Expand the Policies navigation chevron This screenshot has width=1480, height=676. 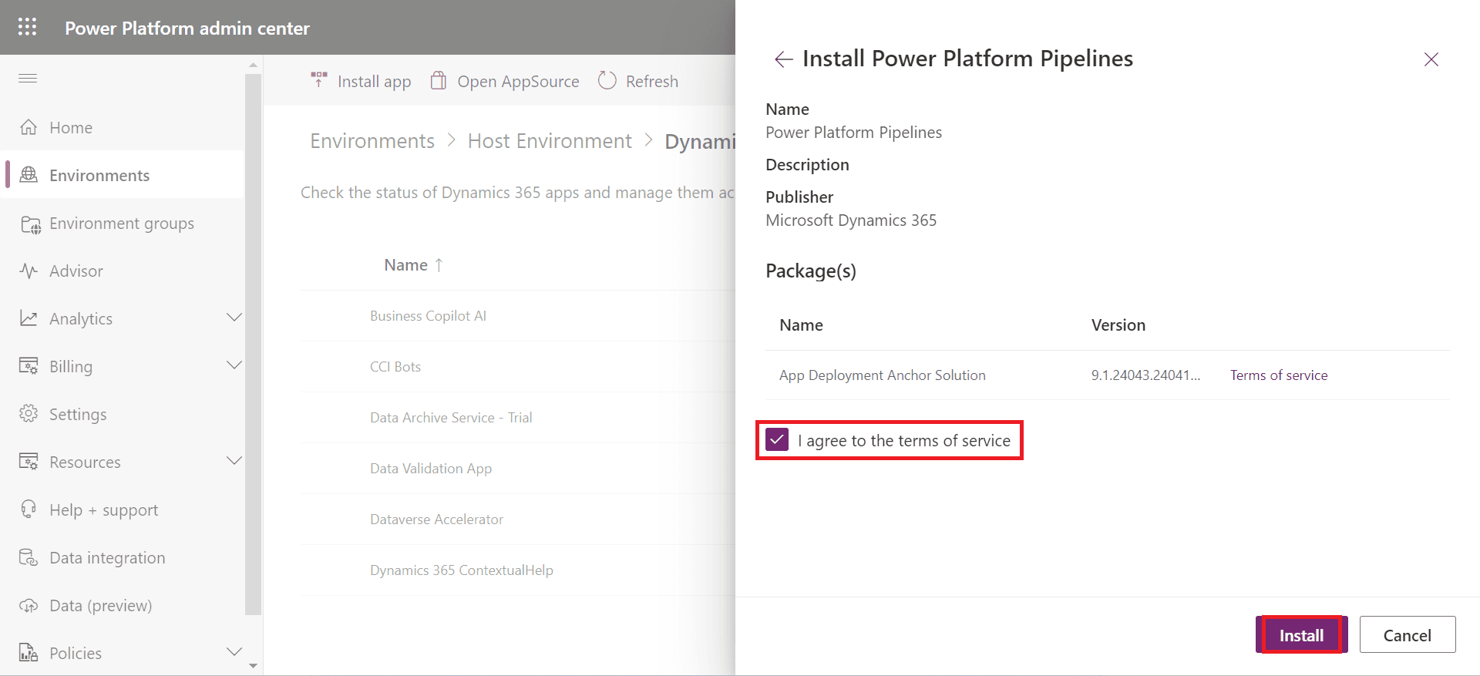pyautogui.click(x=234, y=652)
